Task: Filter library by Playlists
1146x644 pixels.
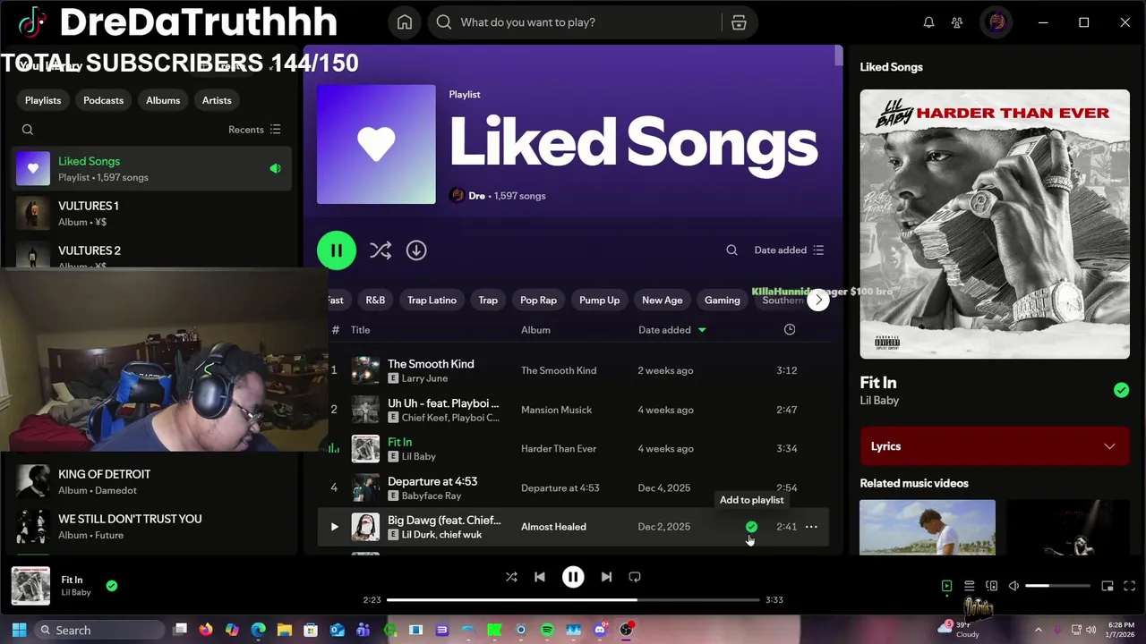Action: click(43, 100)
